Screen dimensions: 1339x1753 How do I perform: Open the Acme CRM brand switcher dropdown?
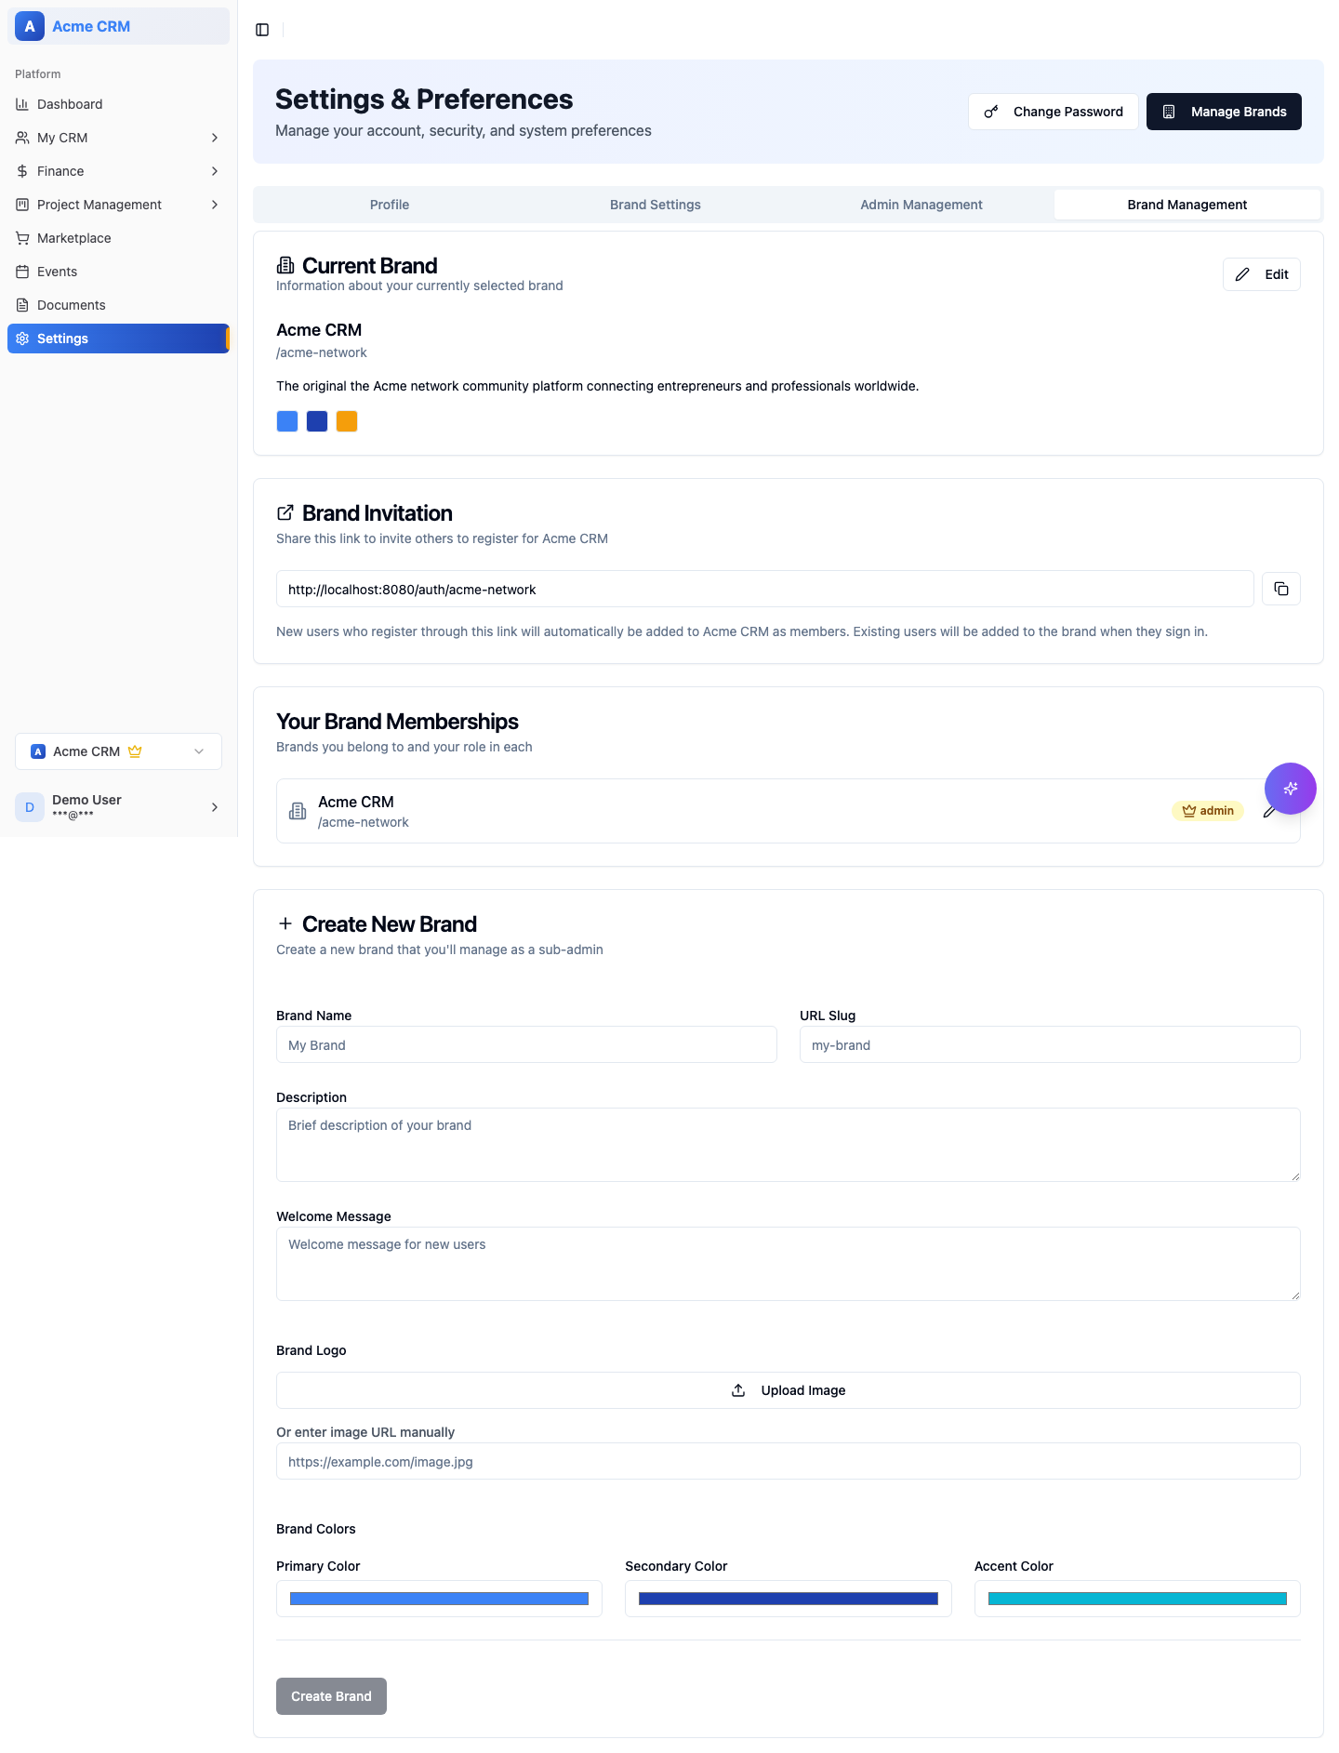[x=118, y=751]
